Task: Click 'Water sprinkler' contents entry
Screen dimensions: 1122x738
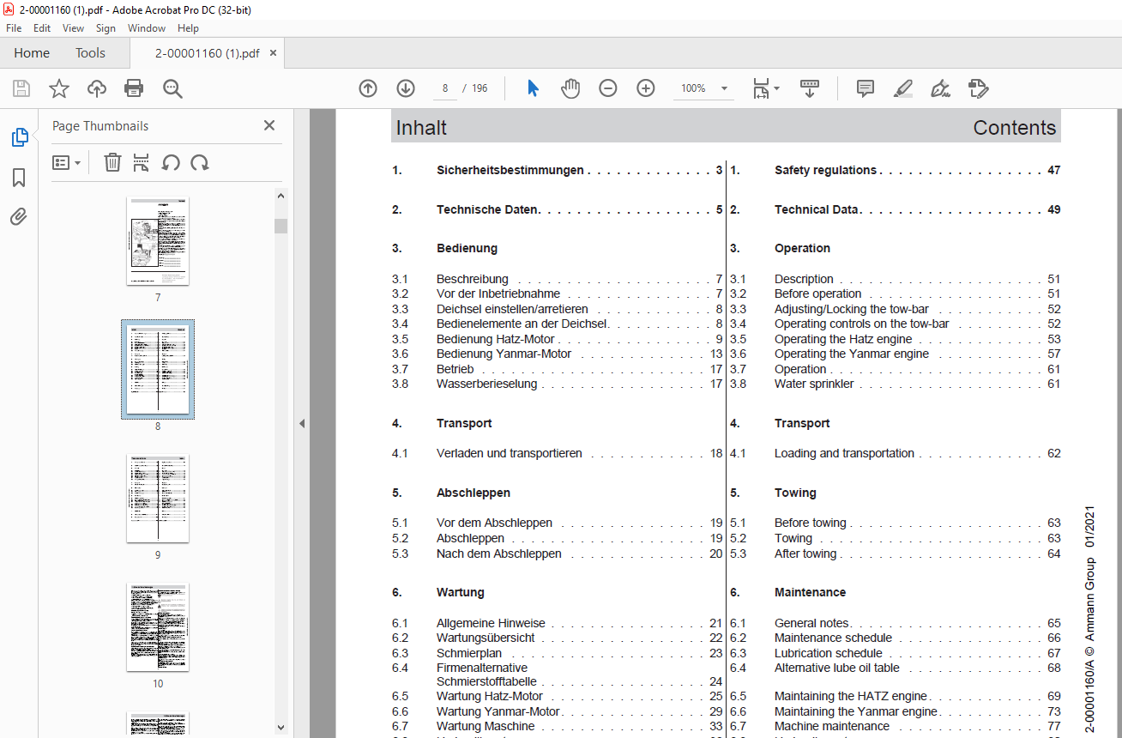Action: tap(814, 384)
